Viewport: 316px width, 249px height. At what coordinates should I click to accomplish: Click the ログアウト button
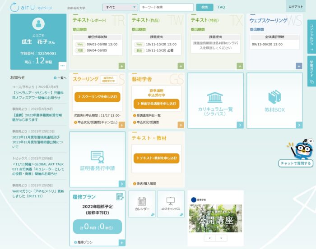tap(296, 6)
